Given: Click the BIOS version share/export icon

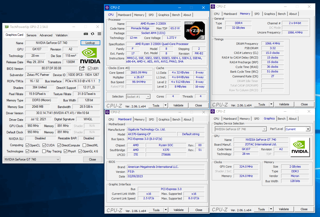Looking at the screenshot, I should (x=82, y=68).
